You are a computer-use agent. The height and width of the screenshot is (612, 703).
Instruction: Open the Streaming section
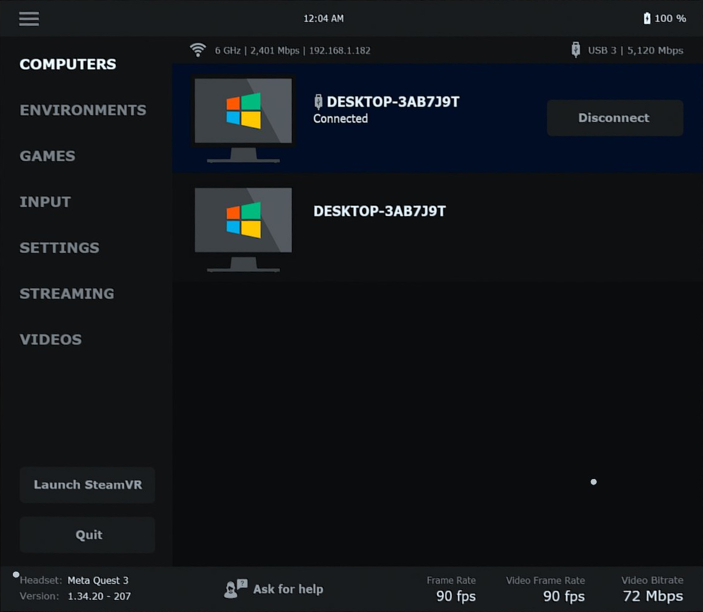pyautogui.click(x=67, y=293)
